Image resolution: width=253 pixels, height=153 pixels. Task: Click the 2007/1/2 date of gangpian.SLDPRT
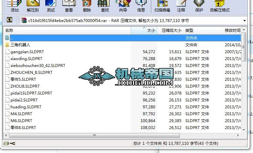233,52
